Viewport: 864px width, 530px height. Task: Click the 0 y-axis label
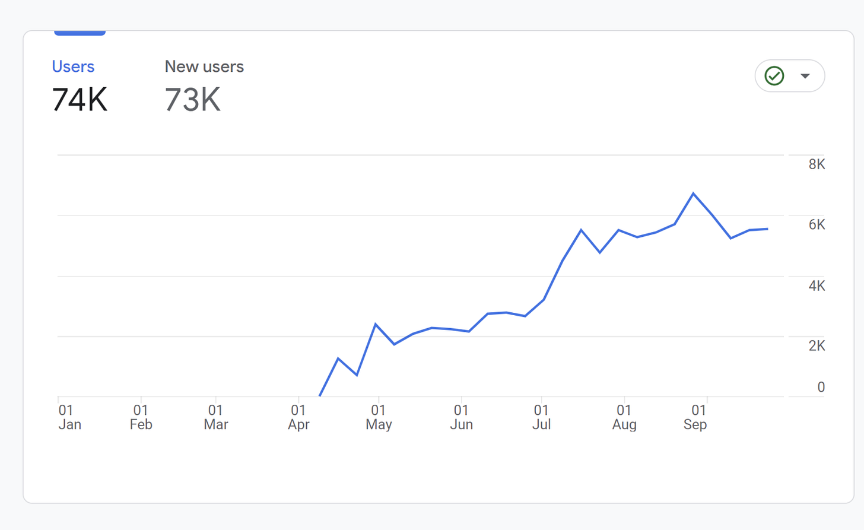point(821,387)
